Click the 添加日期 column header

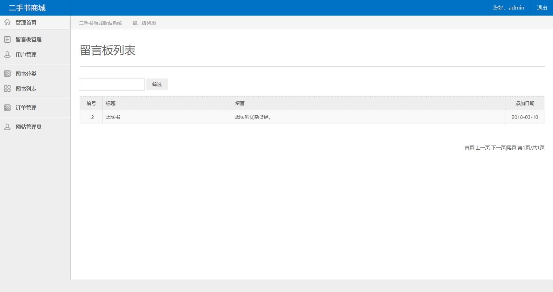tap(525, 103)
